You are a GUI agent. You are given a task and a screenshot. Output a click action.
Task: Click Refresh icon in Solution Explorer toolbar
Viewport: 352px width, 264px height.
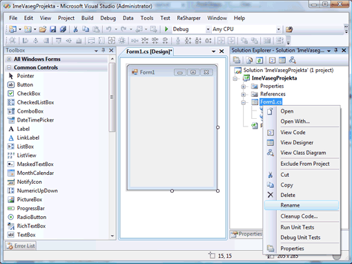coord(260,60)
